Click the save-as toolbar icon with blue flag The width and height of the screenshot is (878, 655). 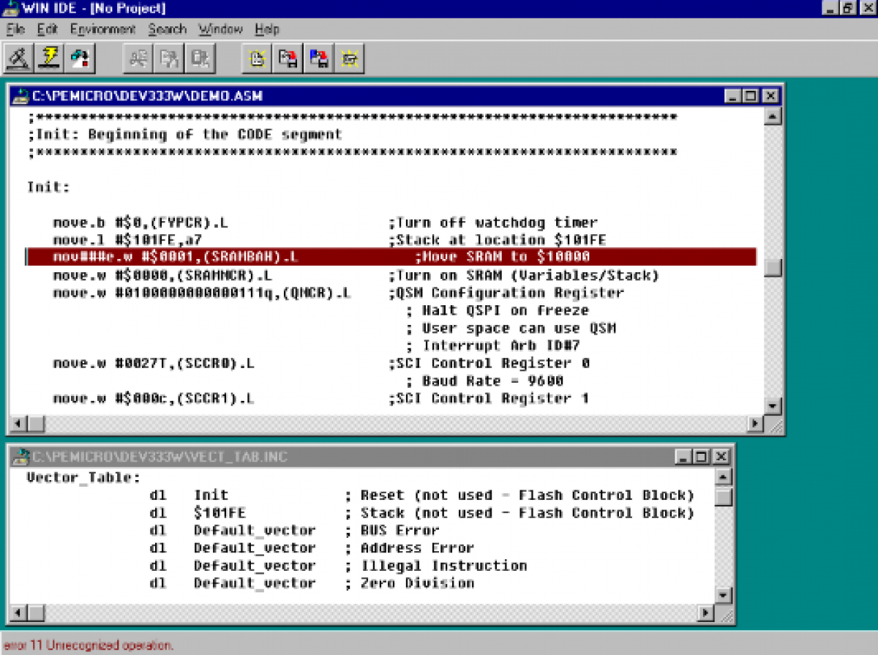pyautogui.click(x=318, y=57)
